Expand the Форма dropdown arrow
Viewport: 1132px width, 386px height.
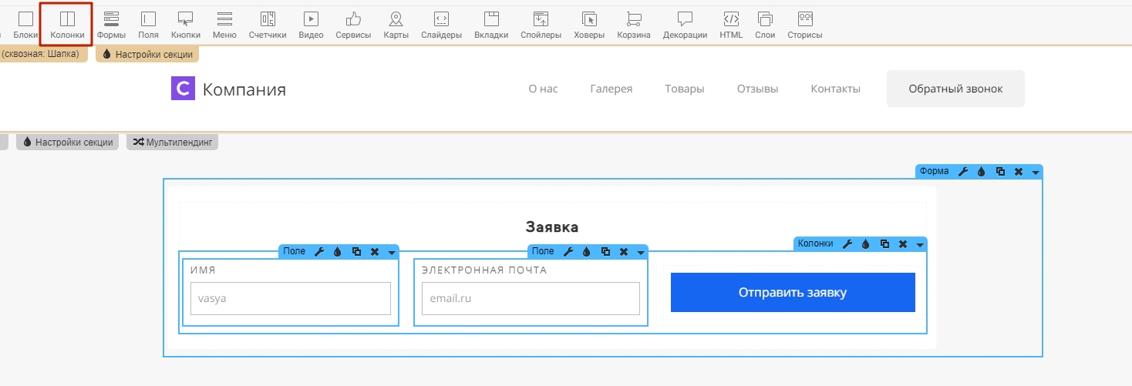click(1036, 173)
